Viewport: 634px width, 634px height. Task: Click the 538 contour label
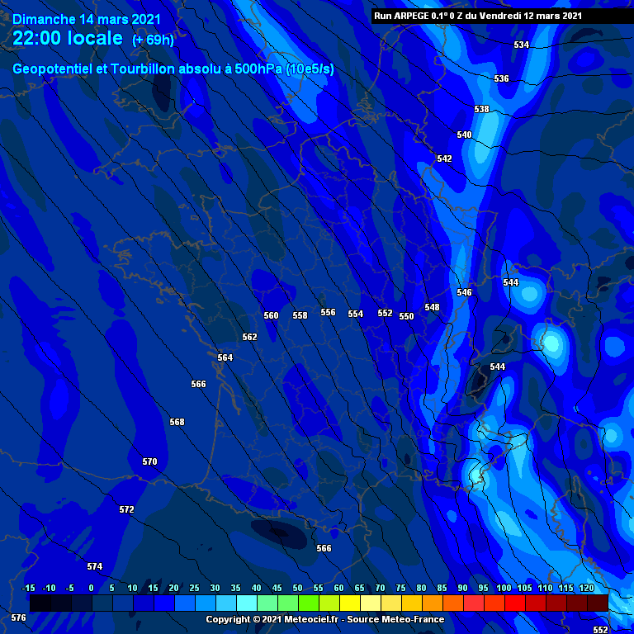click(482, 109)
